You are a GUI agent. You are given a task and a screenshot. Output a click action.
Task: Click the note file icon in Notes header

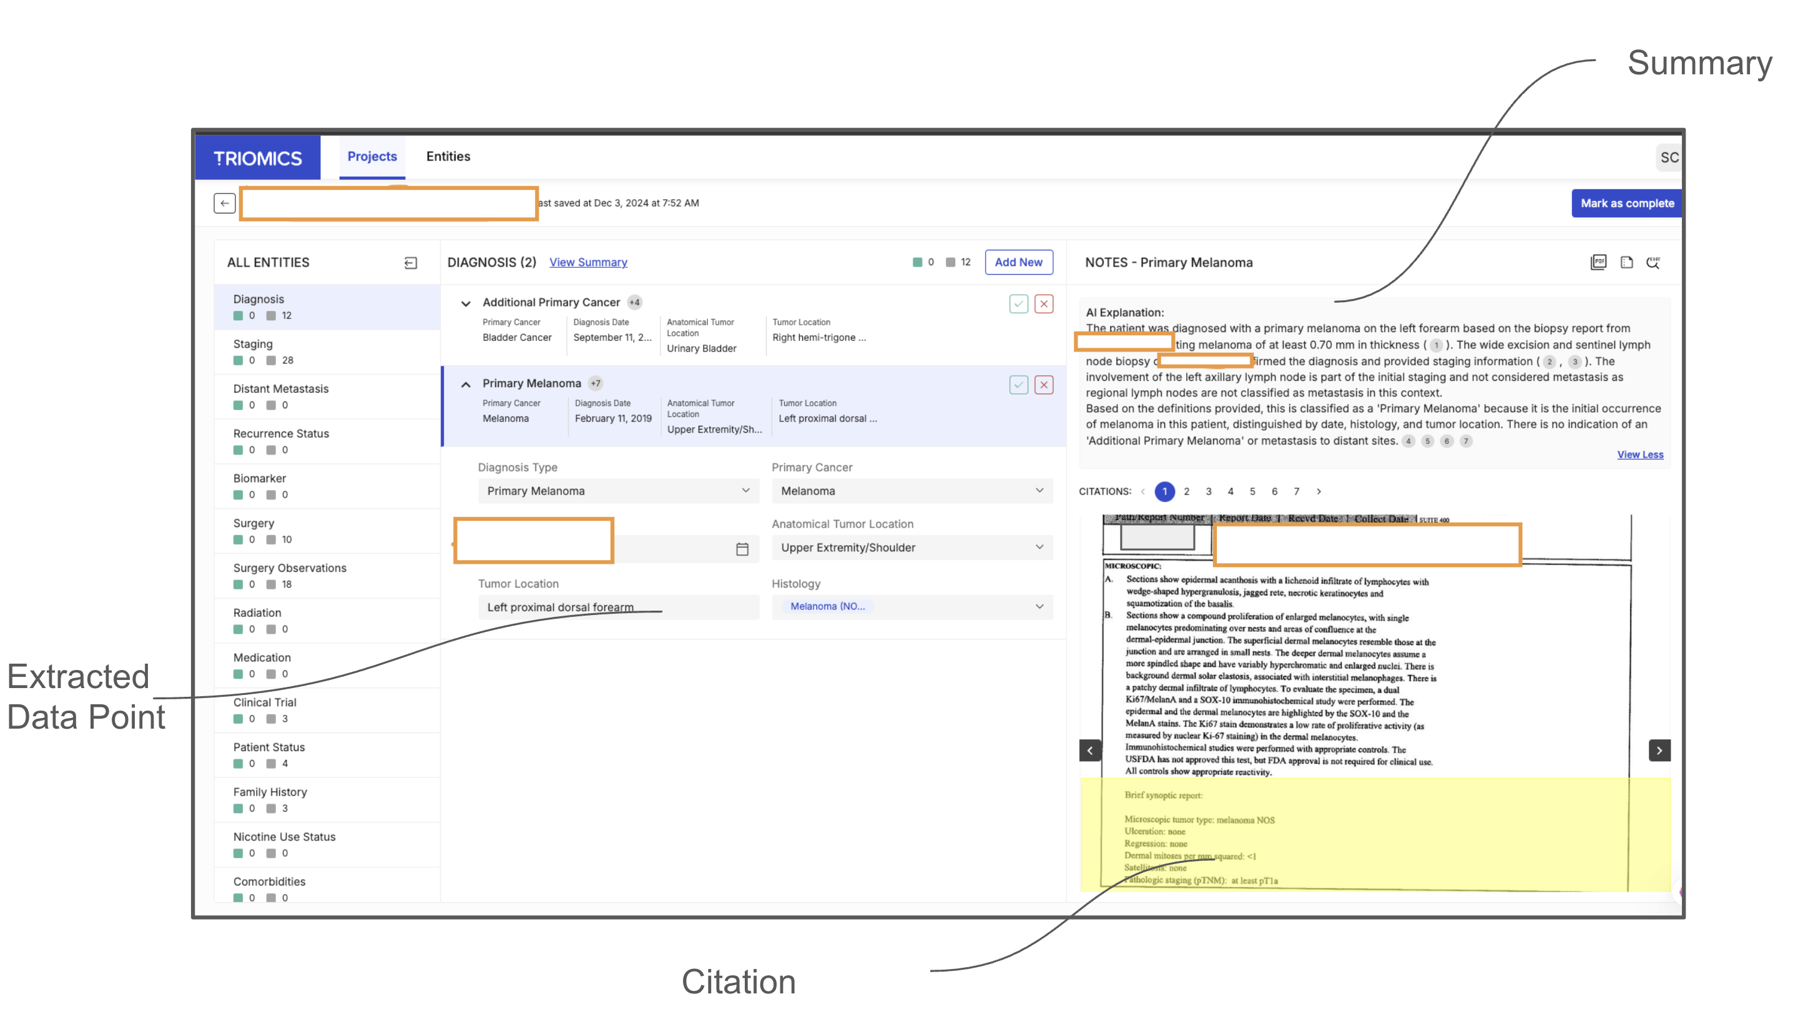[x=1626, y=262]
